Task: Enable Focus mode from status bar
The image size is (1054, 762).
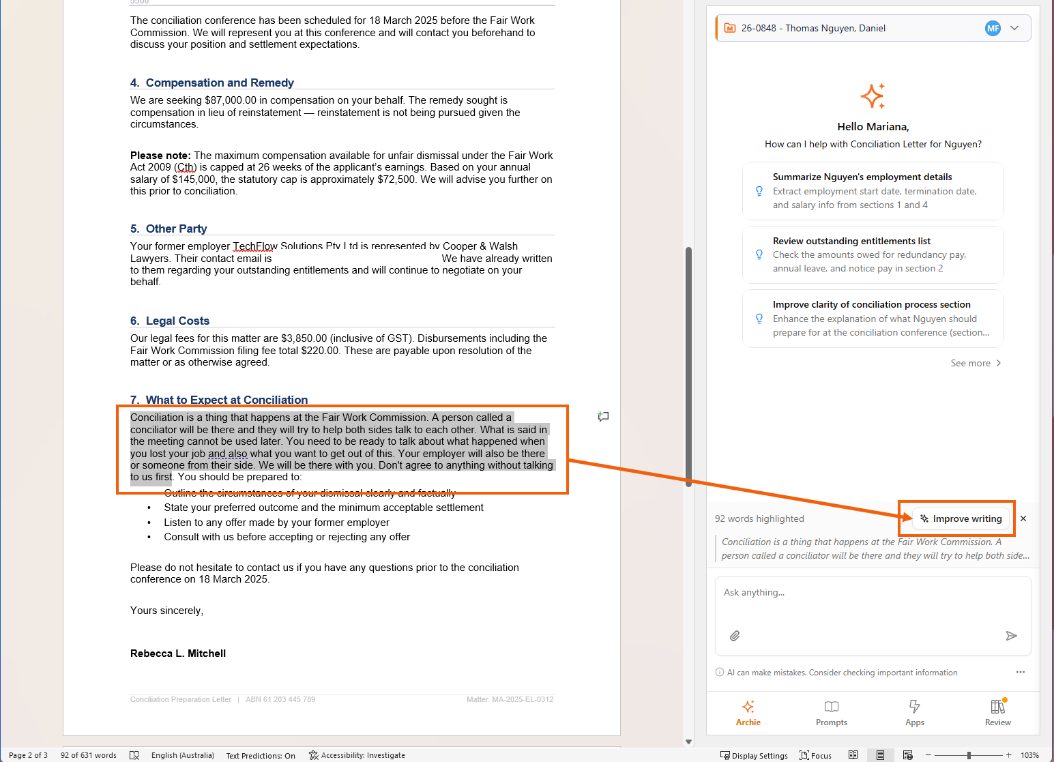Action: coord(815,755)
